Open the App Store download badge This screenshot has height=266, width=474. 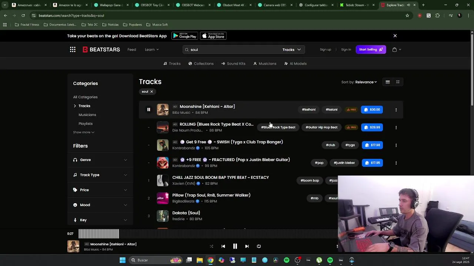pyautogui.click(x=213, y=36)
